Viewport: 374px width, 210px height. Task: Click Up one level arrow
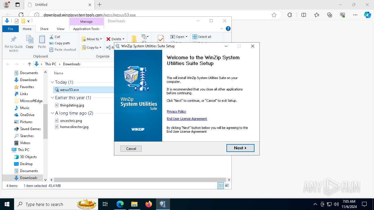coord(29,64)
